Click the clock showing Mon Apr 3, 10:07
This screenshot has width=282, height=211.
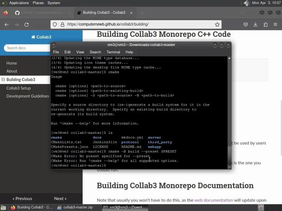pyautogui.click(x=266, y=3)
